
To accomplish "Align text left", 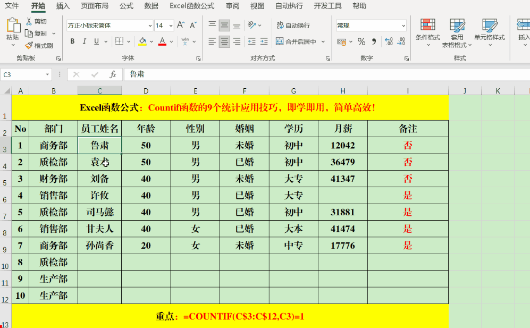I will [212, 41].
